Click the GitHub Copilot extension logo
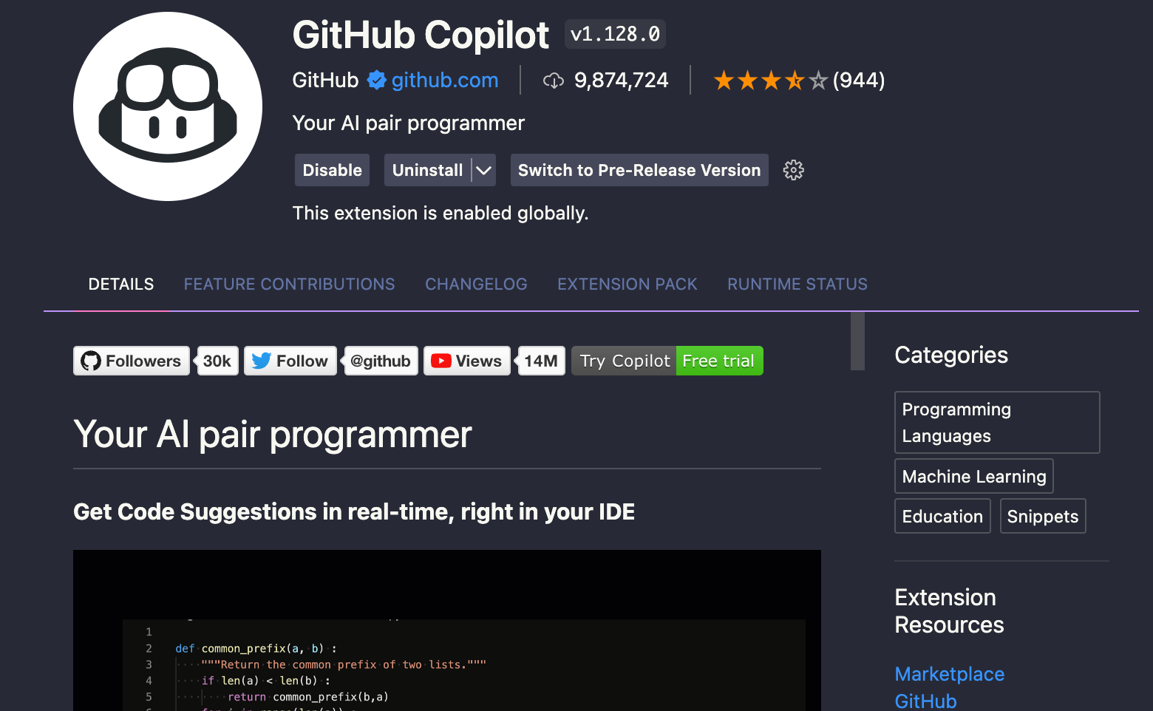 pyautogui.click(x=167, y=105)
